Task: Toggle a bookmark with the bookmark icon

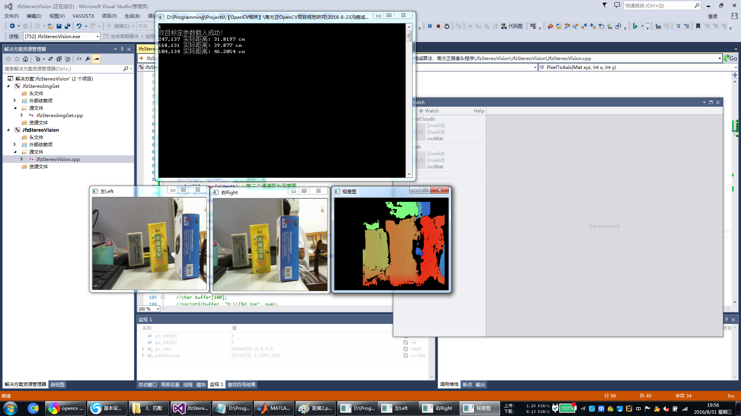Action: [x=698, y=26]
